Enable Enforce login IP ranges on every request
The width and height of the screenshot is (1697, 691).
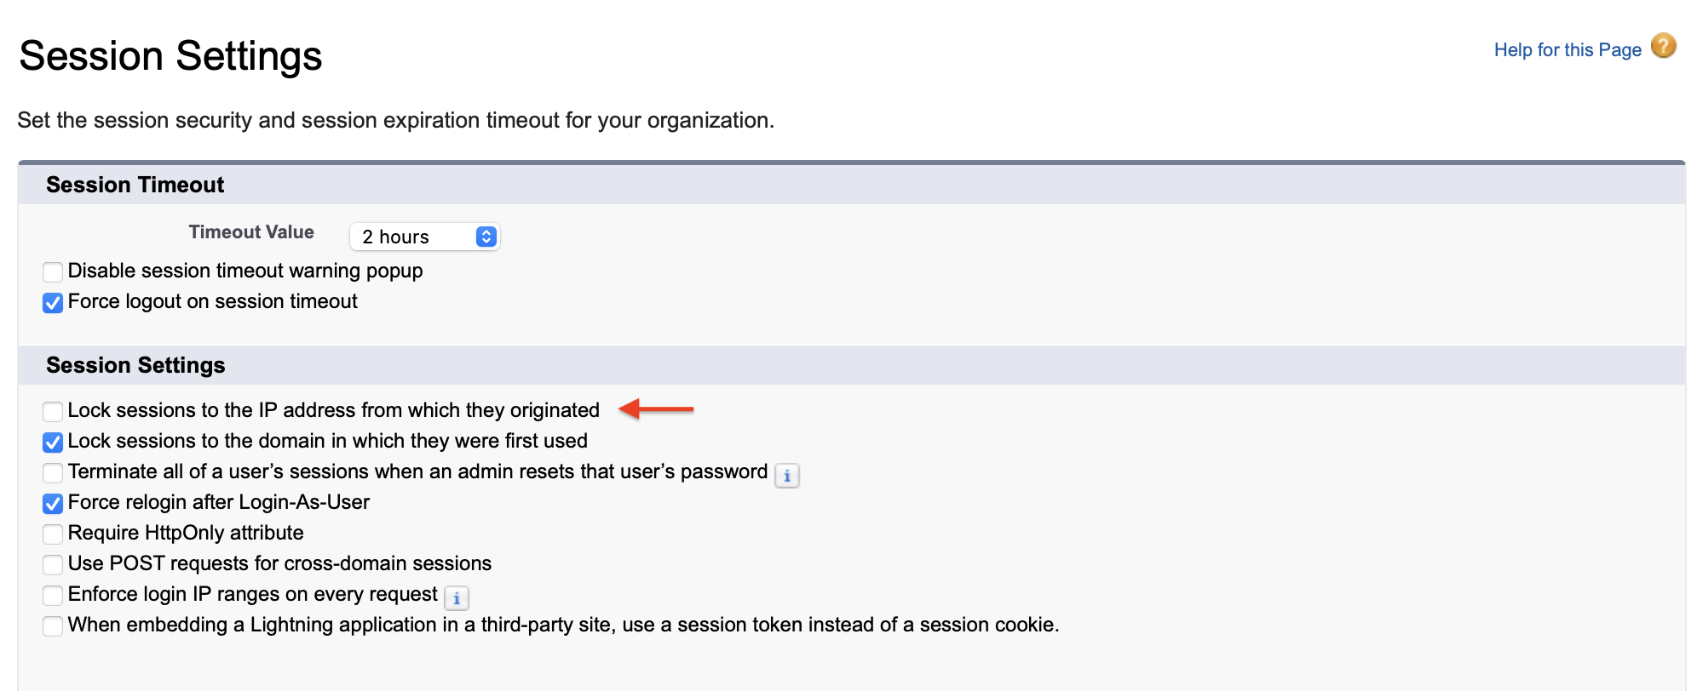click(x=52, y=595)
